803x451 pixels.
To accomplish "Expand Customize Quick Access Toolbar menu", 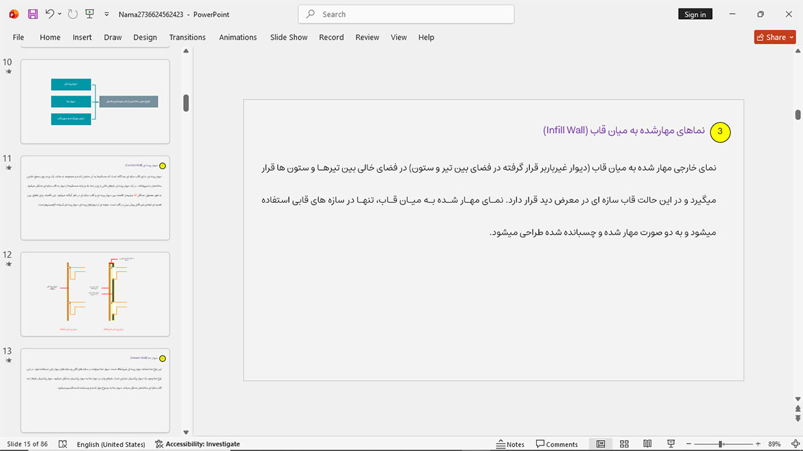I will [107, 14].
